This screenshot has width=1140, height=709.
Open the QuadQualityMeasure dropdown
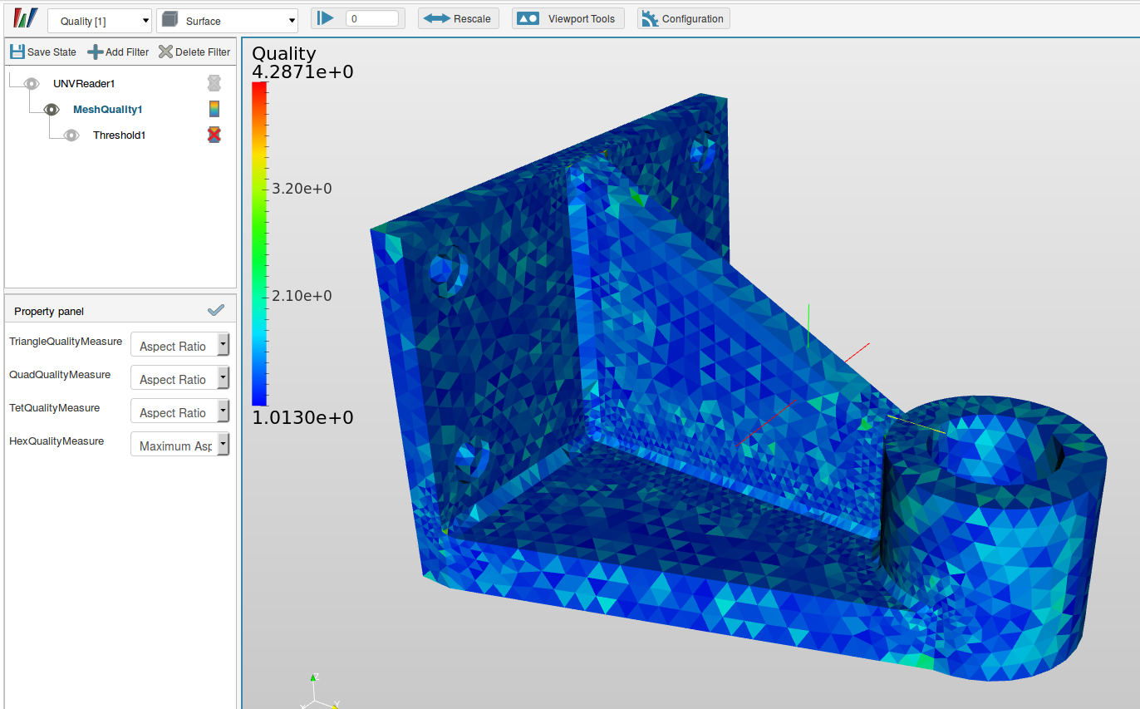coord(179,378)
